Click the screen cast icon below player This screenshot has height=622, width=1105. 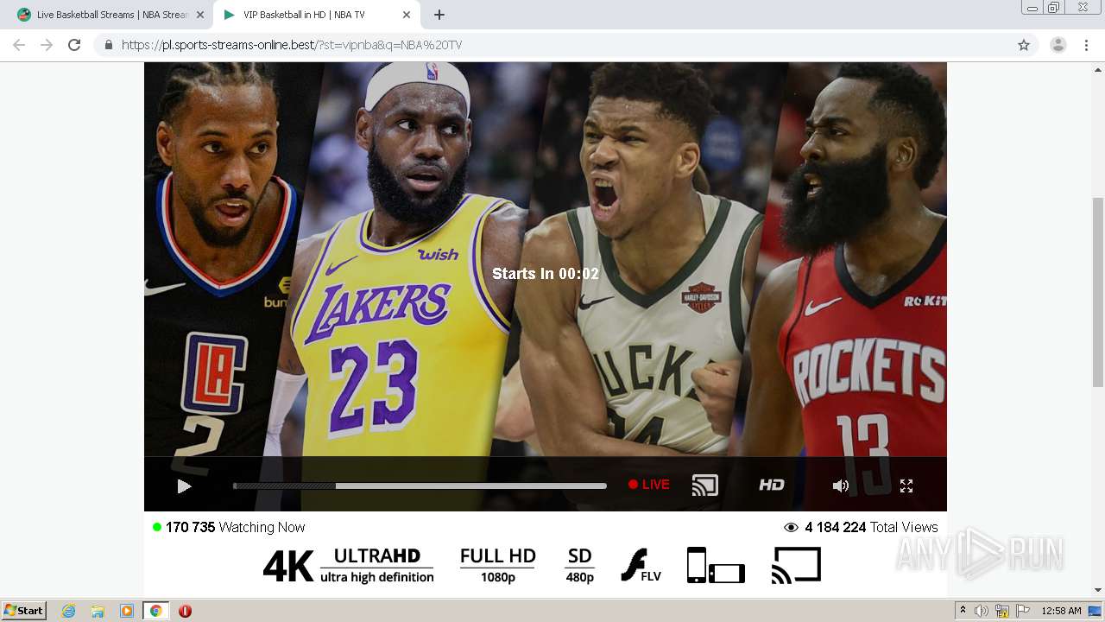[796, 566]
